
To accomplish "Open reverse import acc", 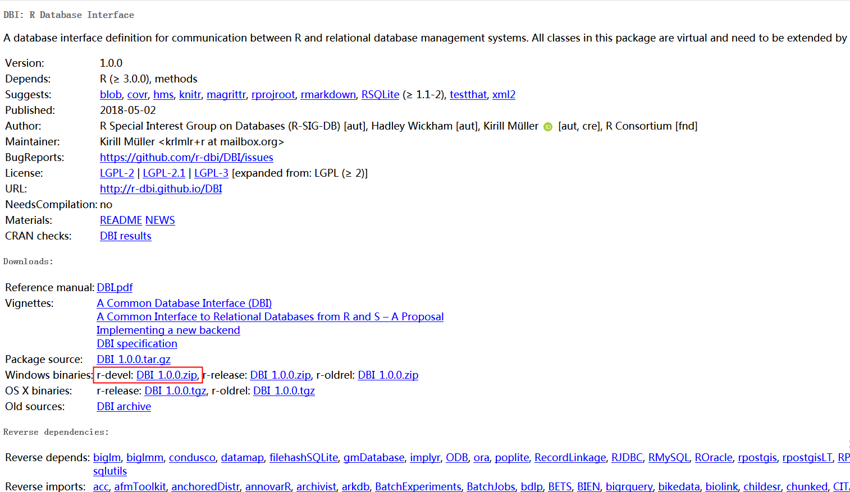I will click(x=101, y=486).
